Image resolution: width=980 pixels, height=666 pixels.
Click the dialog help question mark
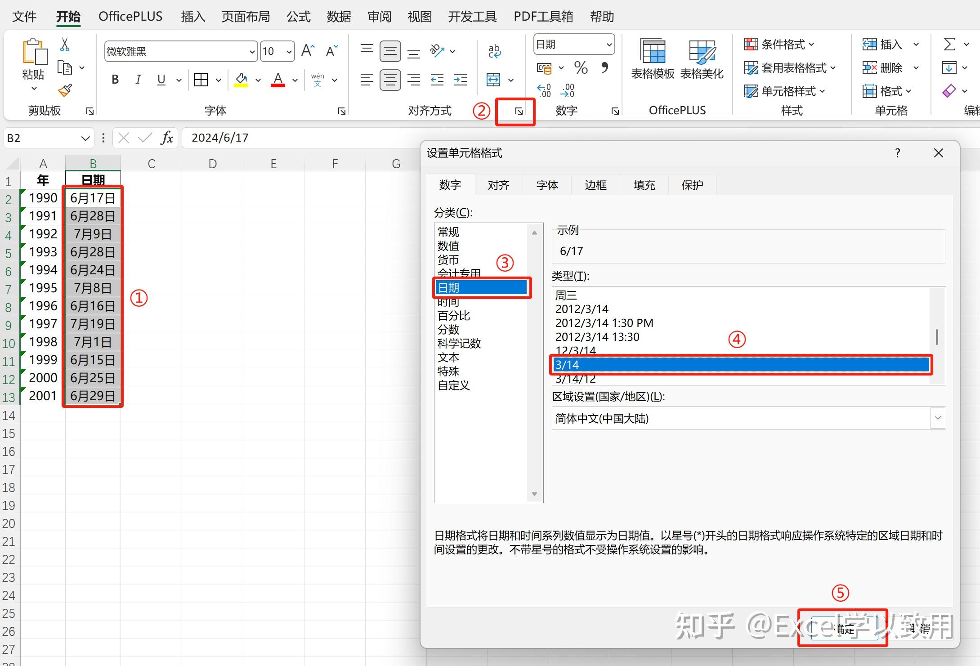point(898,153)
